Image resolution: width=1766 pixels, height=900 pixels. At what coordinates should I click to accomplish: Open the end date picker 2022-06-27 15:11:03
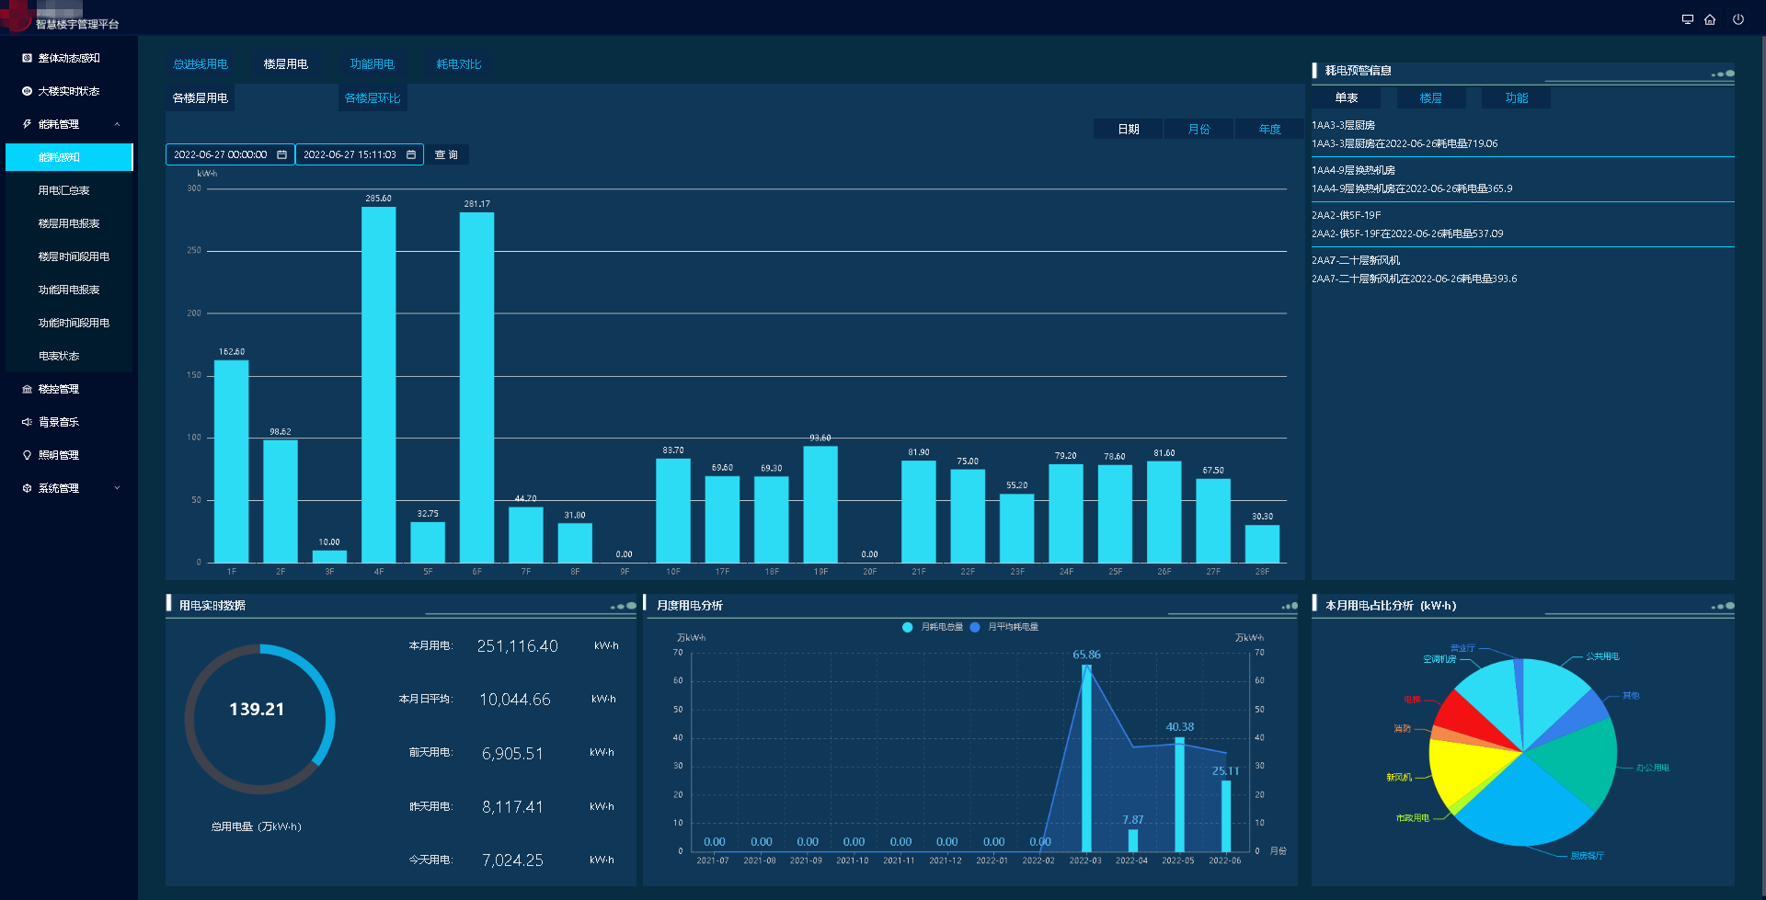point(350,154)
